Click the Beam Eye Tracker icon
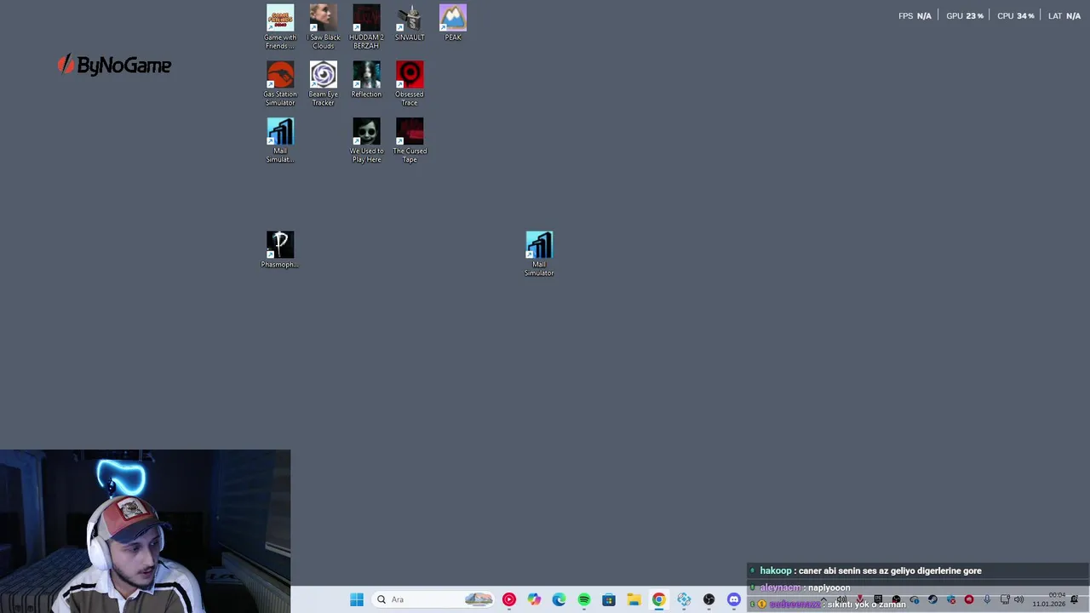This screenshot has height=613, width=1090. pyautogui.click(x=323, y=84)
